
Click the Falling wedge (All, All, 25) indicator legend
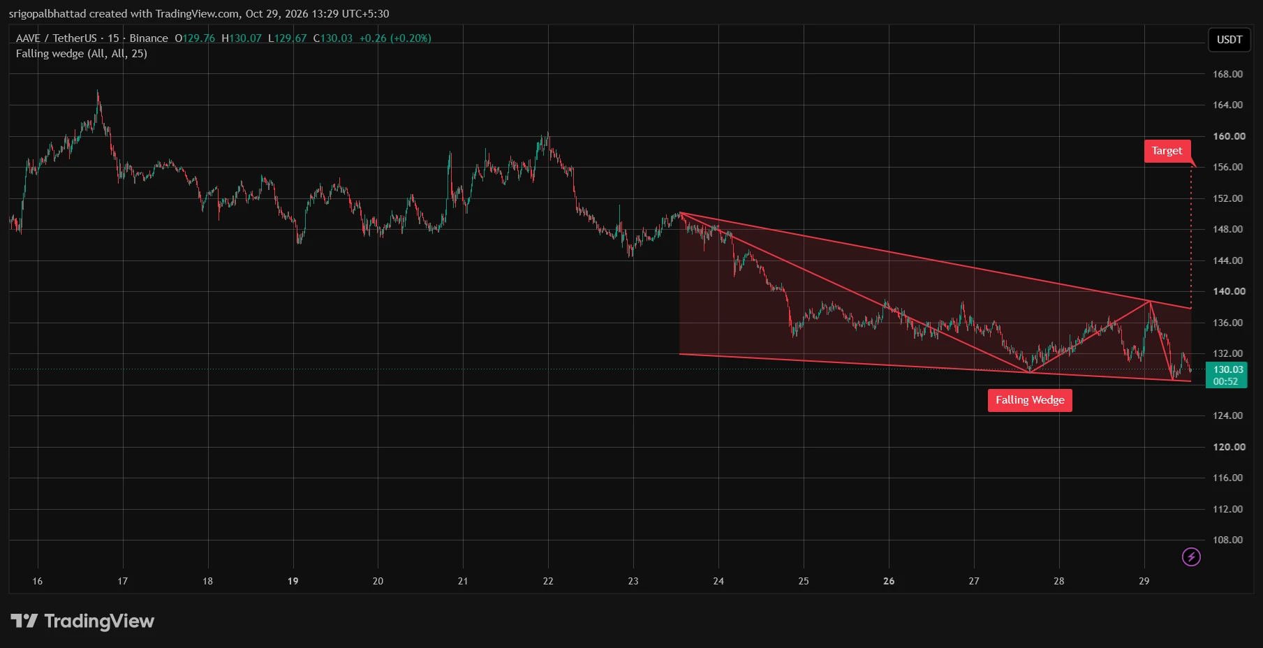coord(82,54)
